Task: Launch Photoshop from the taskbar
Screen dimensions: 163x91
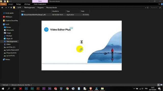Action: pyautogui.click(x=26, y=88)
